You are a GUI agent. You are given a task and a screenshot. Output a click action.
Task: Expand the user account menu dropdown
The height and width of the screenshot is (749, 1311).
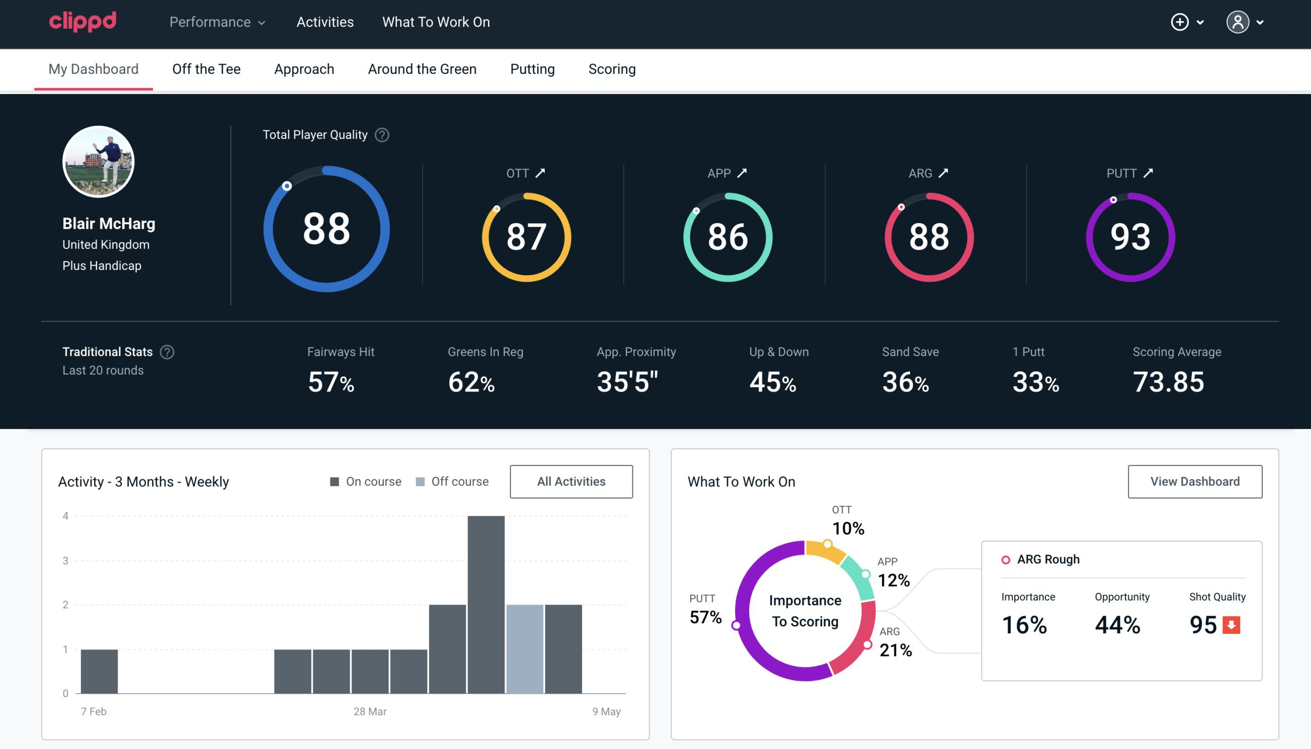[x=1246, y=22]
